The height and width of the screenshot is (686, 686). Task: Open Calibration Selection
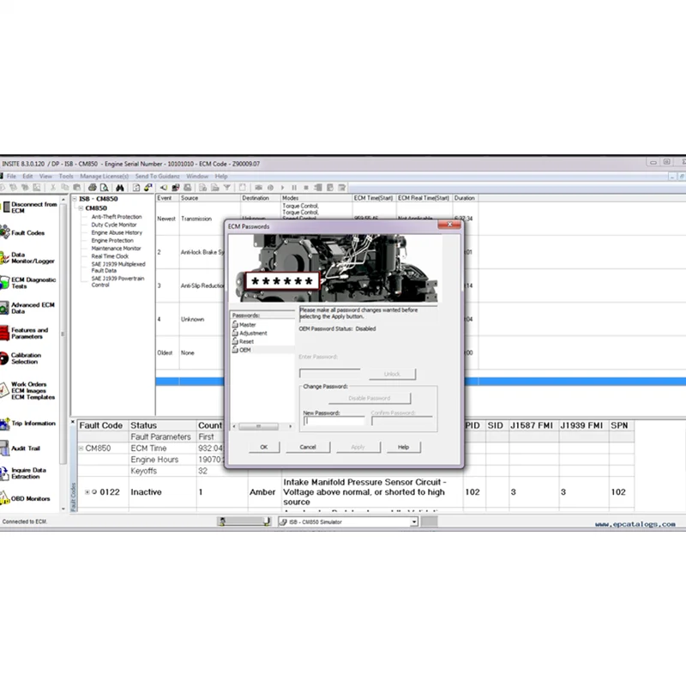[21, 358]
